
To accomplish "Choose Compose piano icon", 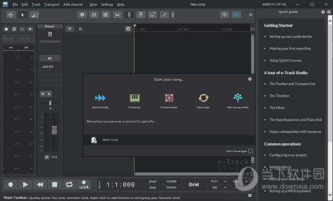I will coord(135,101).
